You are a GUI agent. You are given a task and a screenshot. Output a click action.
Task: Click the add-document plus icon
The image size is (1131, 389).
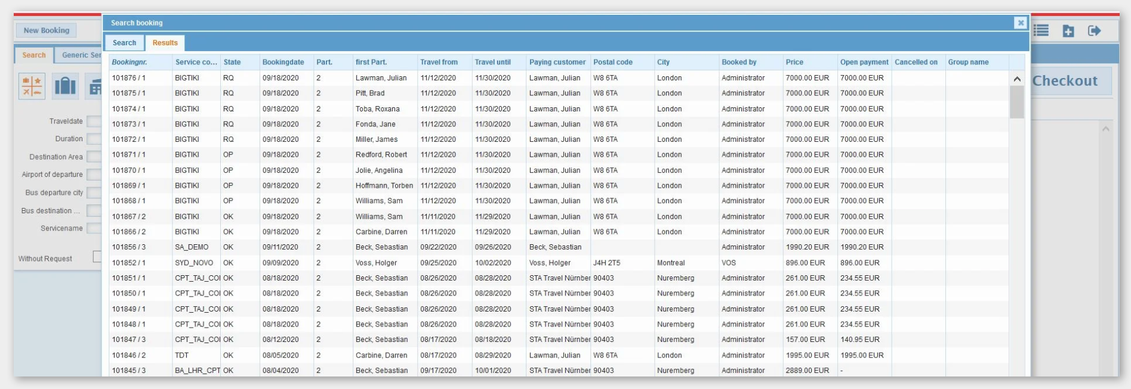(1068, 31)
